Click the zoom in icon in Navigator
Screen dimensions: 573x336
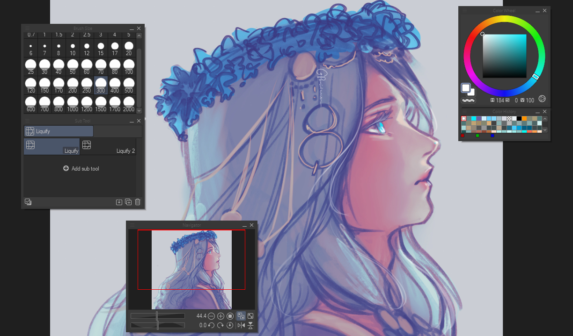(x=221, y=316)
